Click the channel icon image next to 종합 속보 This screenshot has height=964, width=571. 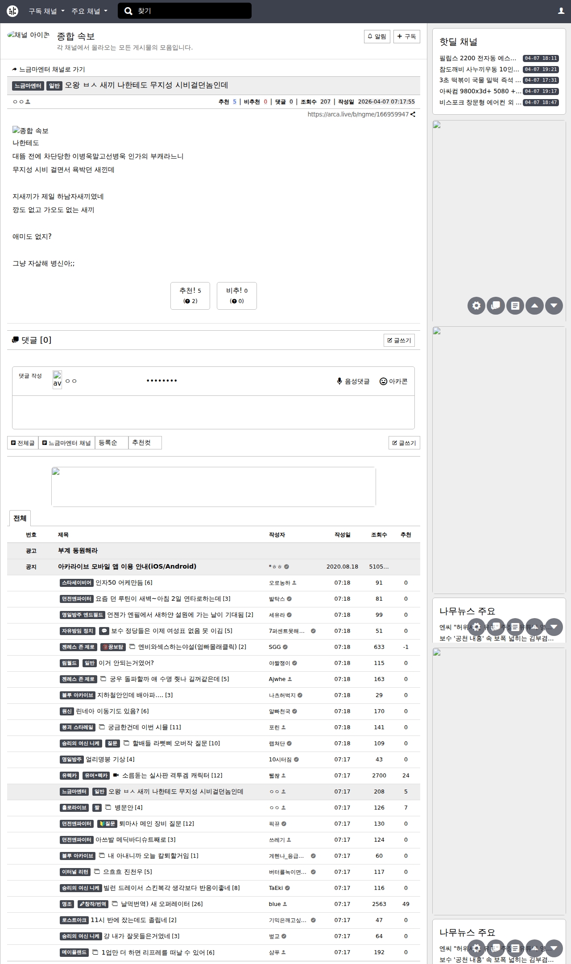[x=29, y=35]
